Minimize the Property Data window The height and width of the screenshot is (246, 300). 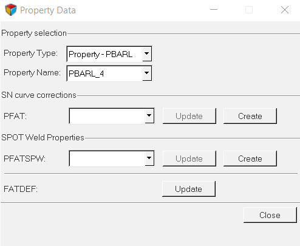214,10
